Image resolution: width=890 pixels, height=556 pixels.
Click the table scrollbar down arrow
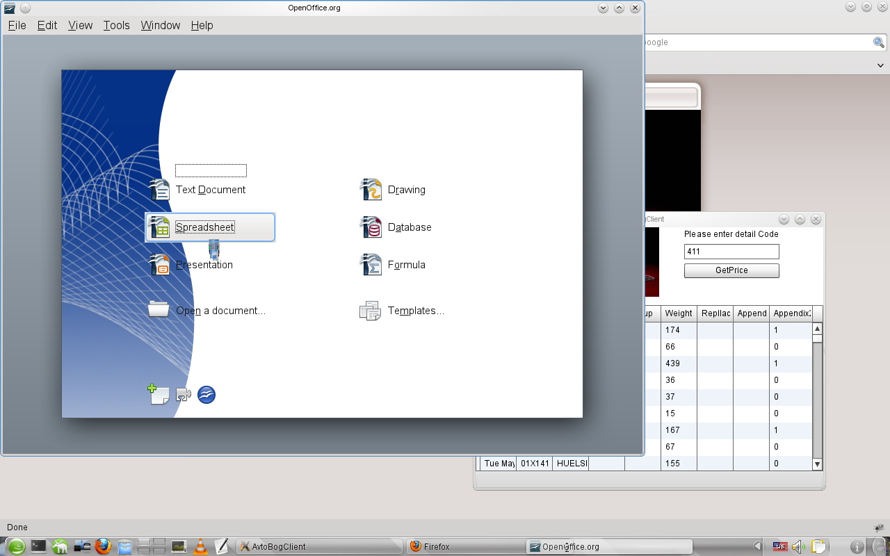point(817,464)
